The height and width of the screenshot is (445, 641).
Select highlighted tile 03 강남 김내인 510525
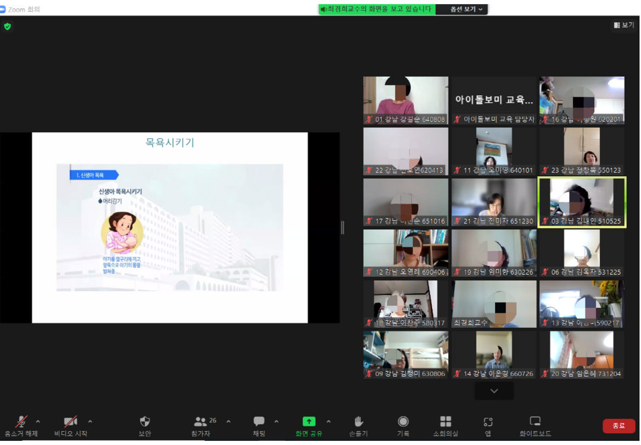[582, 202]
